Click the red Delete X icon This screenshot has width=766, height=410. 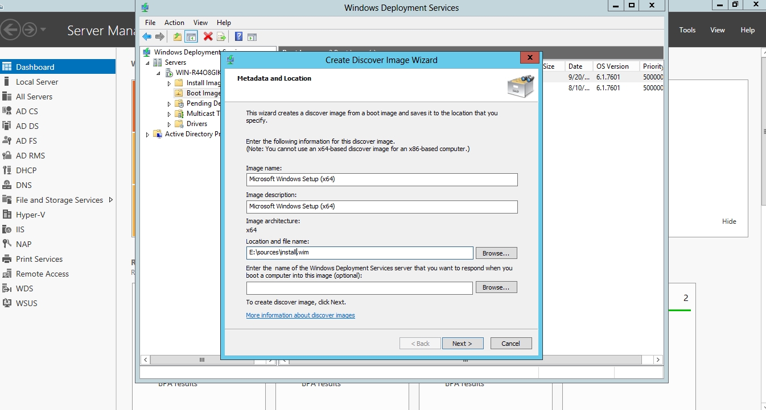point(208,37)
